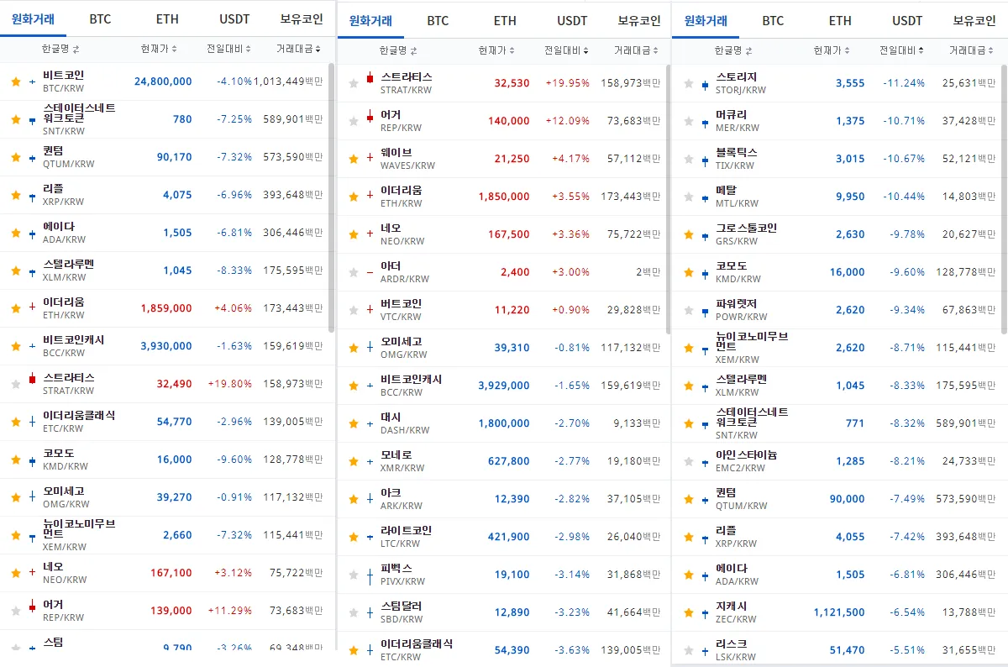
Task: Click the candle icon next to 지캐시 ZEC/KRW
Action: (x=705, y=612)
